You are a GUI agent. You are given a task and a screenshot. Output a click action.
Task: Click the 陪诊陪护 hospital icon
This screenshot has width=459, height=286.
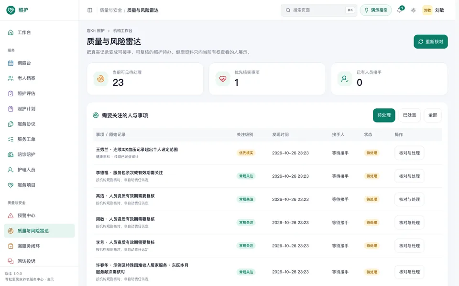(11, 154)
